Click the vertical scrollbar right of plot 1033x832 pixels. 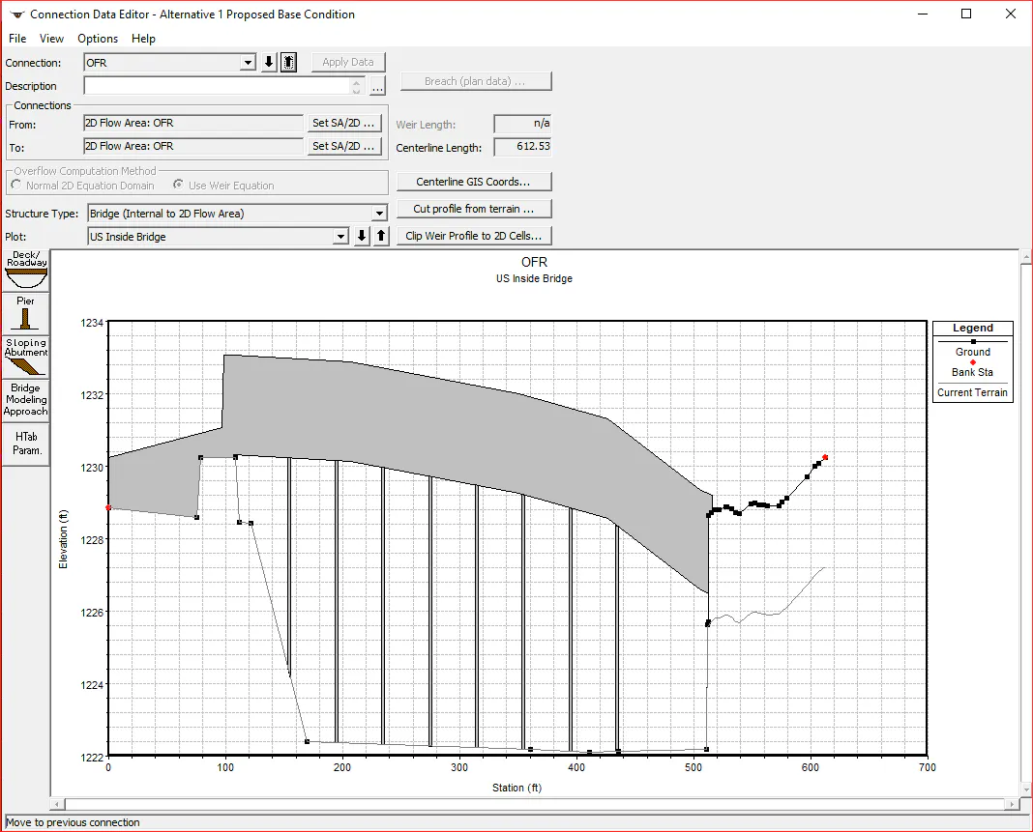tap(1026, 524)
